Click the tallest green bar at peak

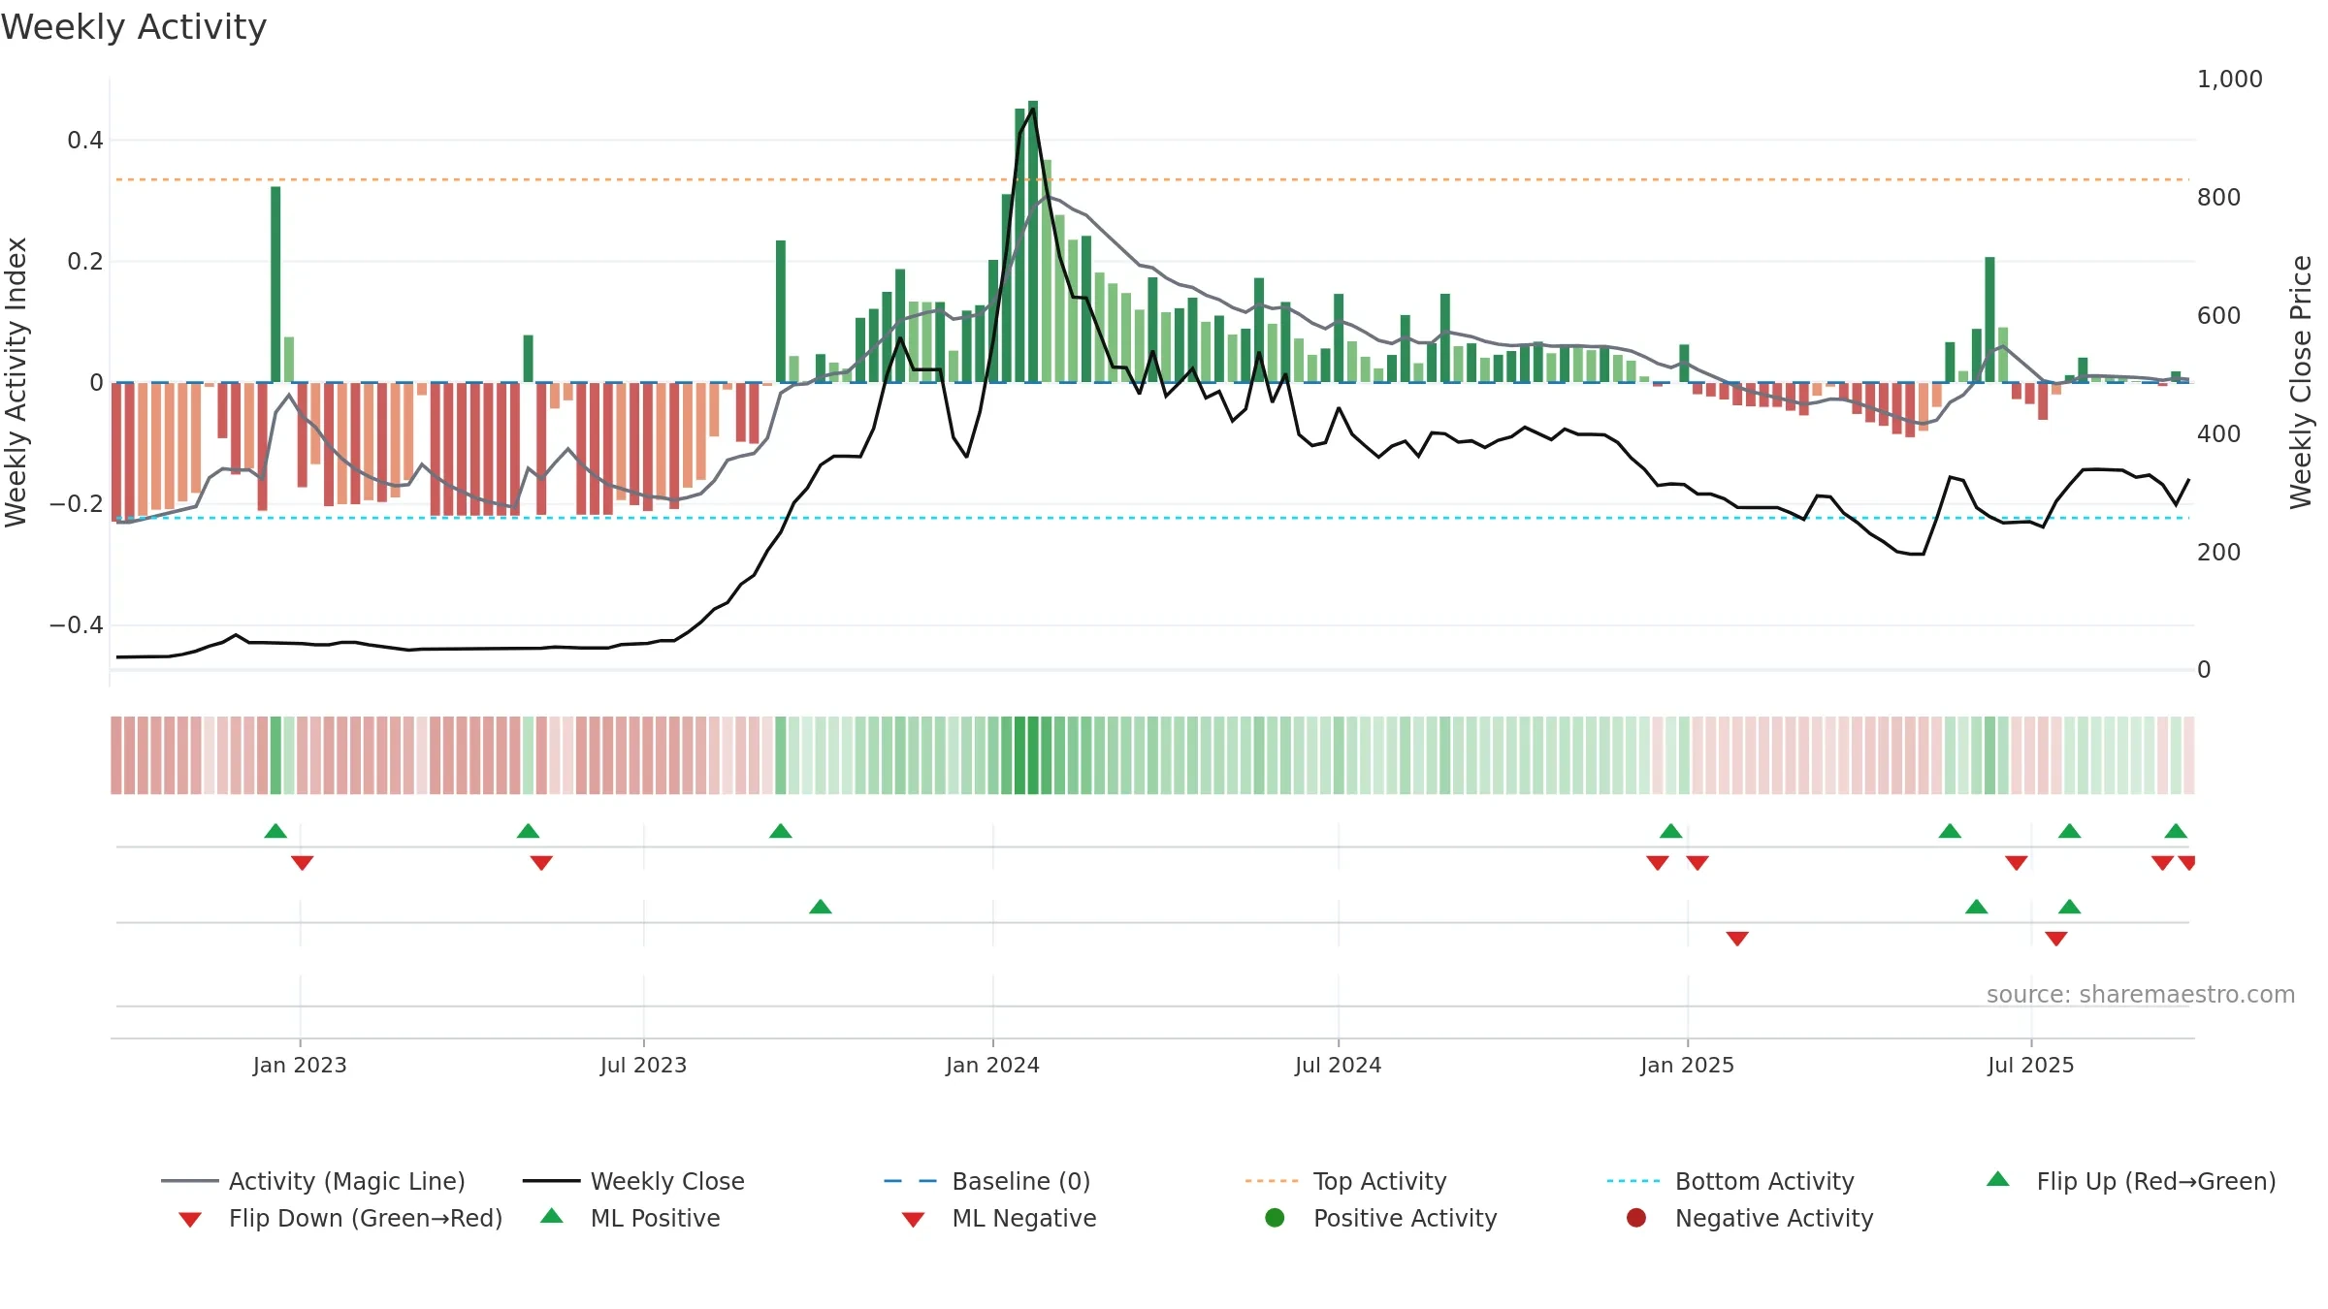click(1033, 241)
